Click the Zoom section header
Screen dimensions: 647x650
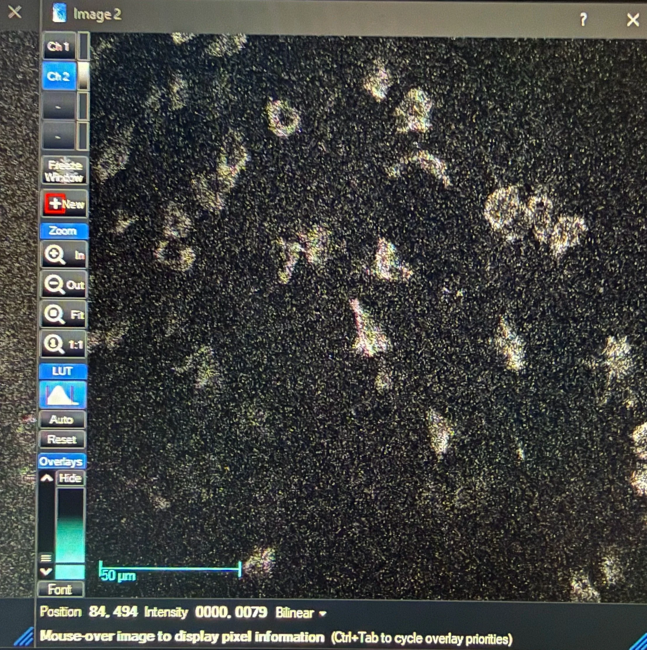(64, 231)
